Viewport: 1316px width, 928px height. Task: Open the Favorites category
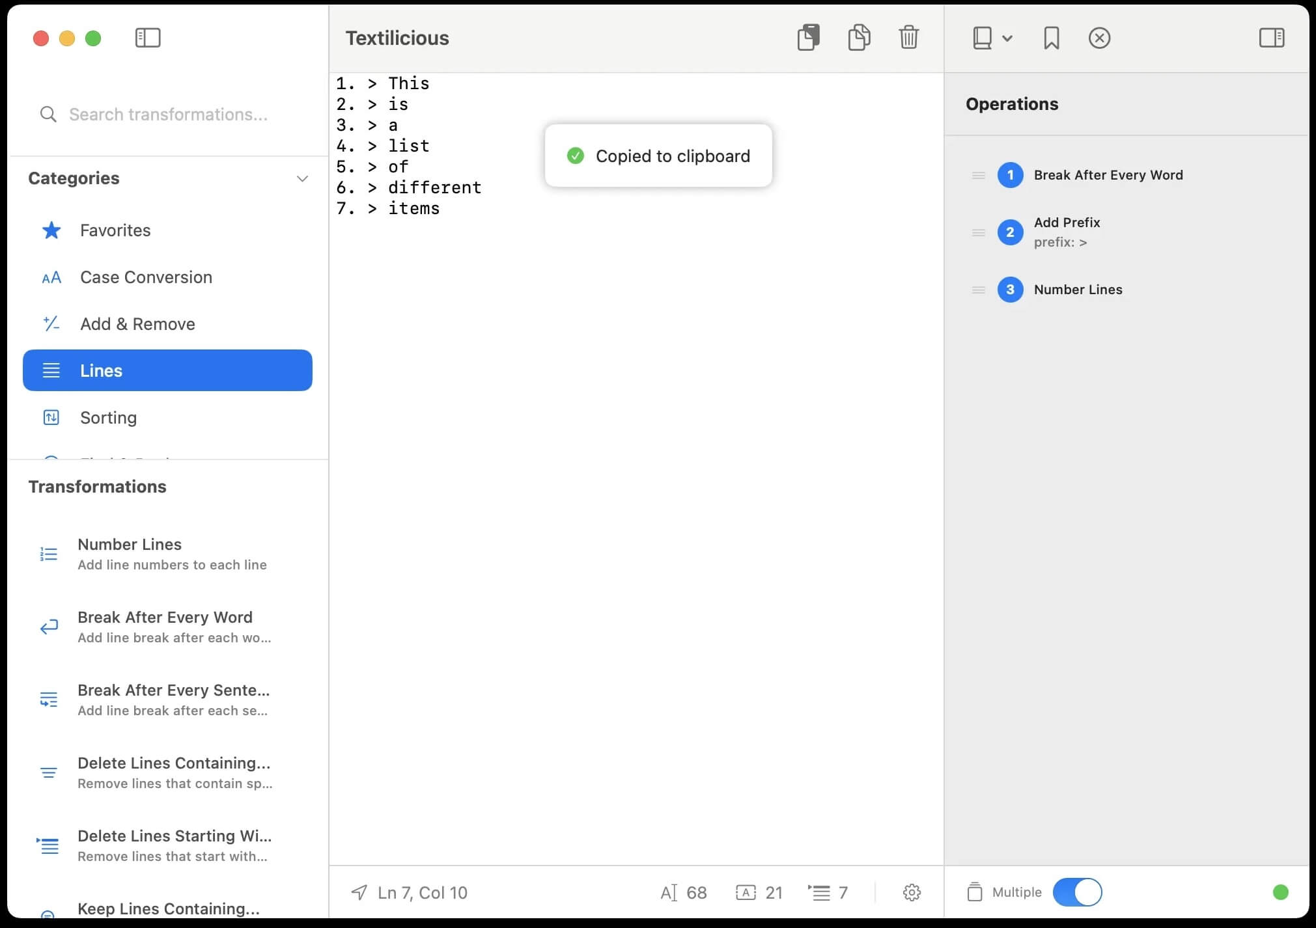pyautogui.click(x=115, y=230)
